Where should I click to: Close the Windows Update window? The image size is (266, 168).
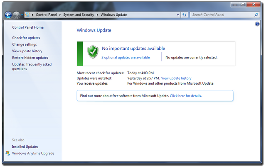[x=254, y=5]
